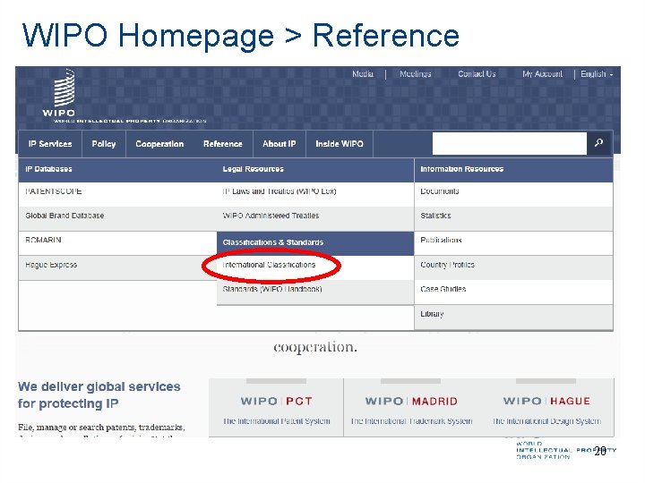Open the Statistics link
The image size is (645, 483).
[435, 216]
